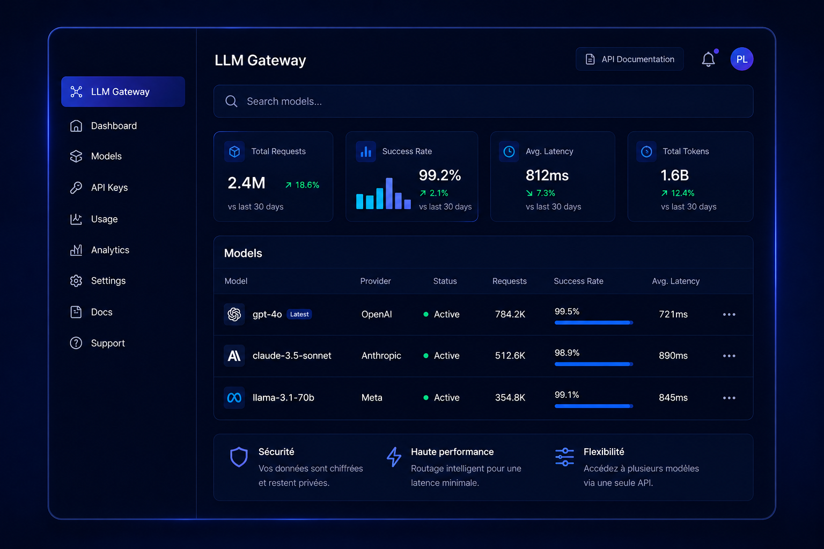Click the Total Tokens timer icon
This screenshot has height=549, width=824.
click(646, 152)
